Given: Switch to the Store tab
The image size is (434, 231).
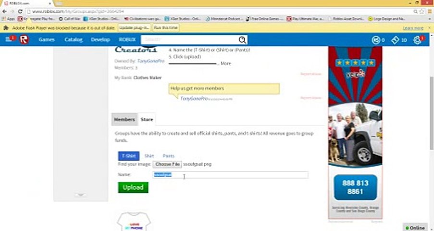Looking at the screenshot, I should click(x=147, y=119).
